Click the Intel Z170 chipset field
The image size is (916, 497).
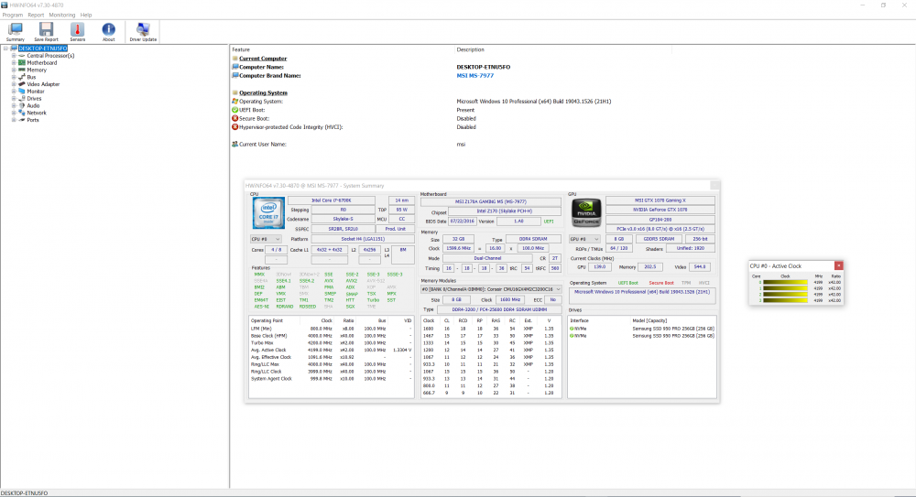click(504, 211)
